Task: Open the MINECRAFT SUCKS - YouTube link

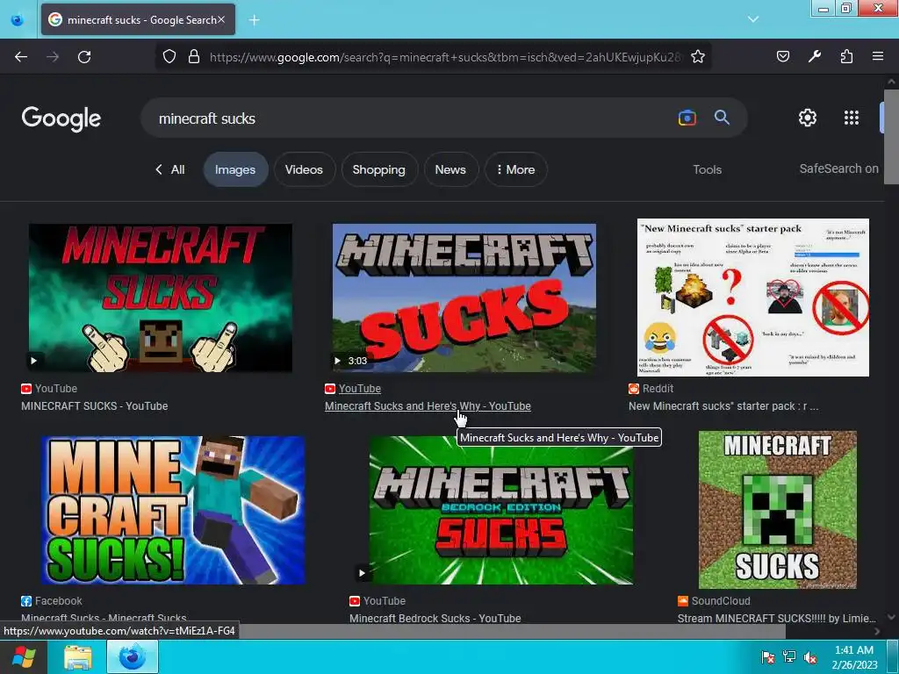Action: 95,405
